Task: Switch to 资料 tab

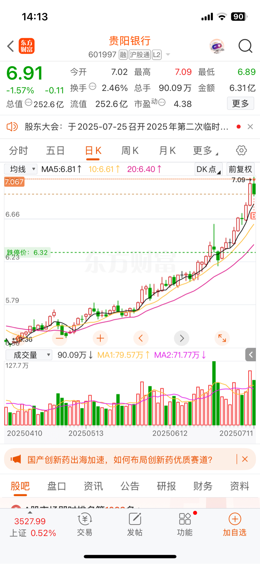Action: tap(239, 486)
